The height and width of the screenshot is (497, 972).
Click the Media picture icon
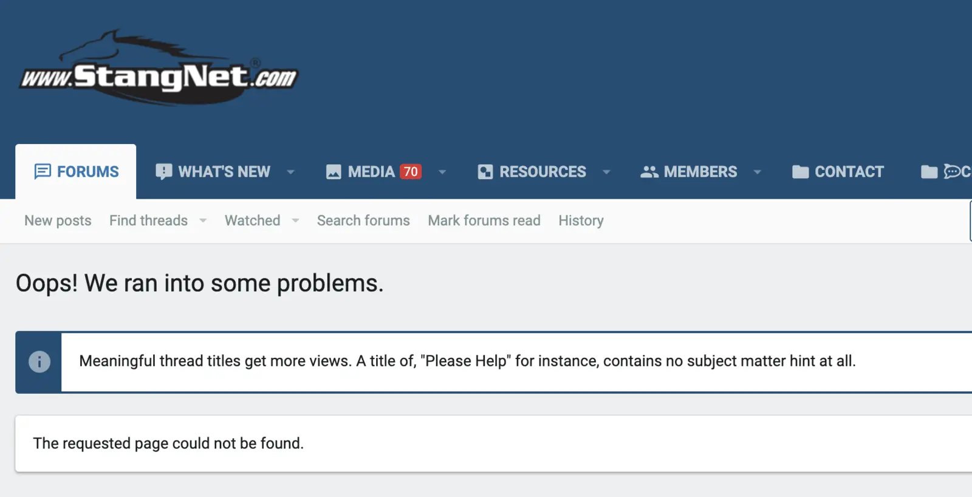click(x=334, y=172)
